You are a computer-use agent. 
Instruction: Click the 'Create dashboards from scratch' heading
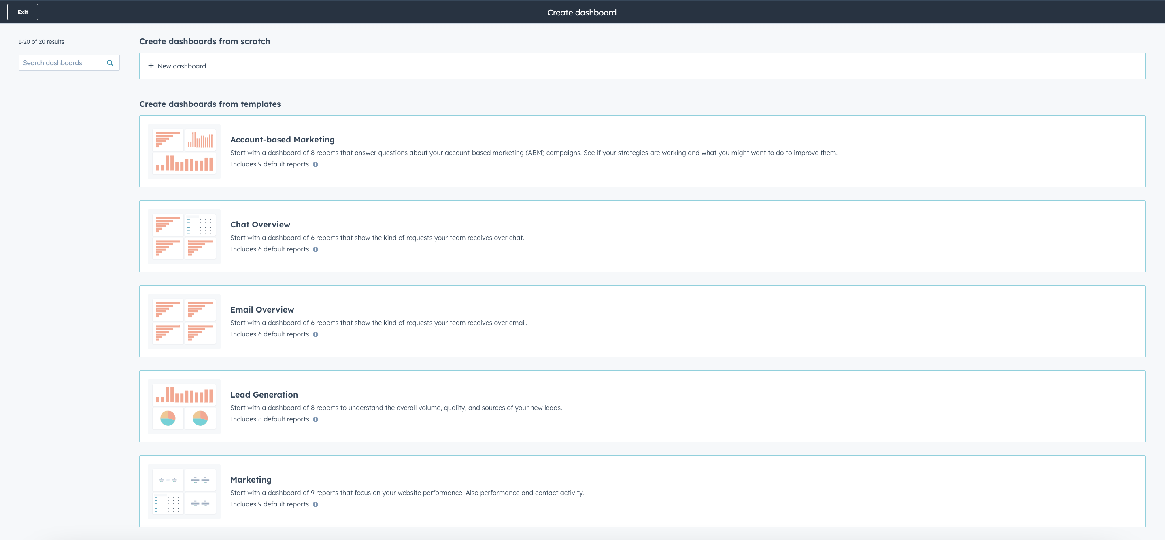[204, 41]
